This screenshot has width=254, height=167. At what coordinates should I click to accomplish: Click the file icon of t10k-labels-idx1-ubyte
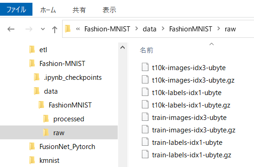(x=145, y=92)
